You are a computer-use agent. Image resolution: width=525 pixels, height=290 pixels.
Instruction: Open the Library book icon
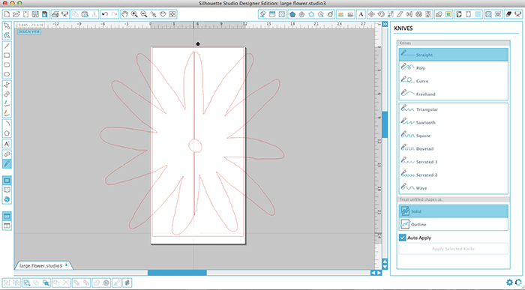click(x=7, y=190)
